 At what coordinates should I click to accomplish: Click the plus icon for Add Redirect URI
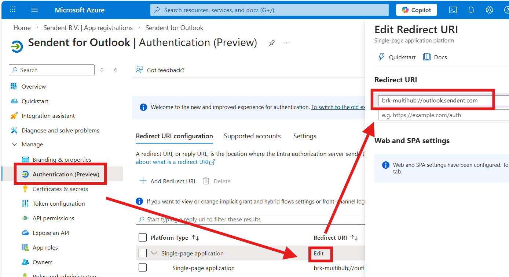click(x=143, y=181)
